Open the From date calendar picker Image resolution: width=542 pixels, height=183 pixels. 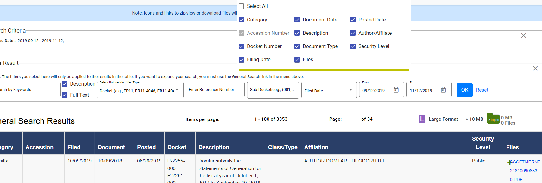(396, 90)
